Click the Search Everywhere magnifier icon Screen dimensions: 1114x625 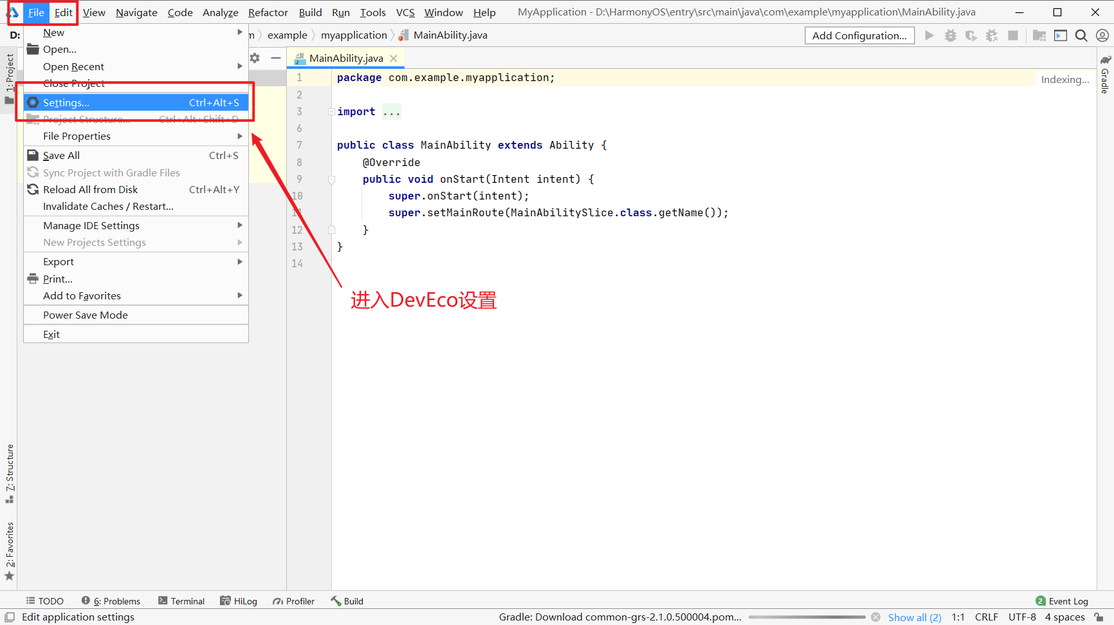click(1081, 35)
